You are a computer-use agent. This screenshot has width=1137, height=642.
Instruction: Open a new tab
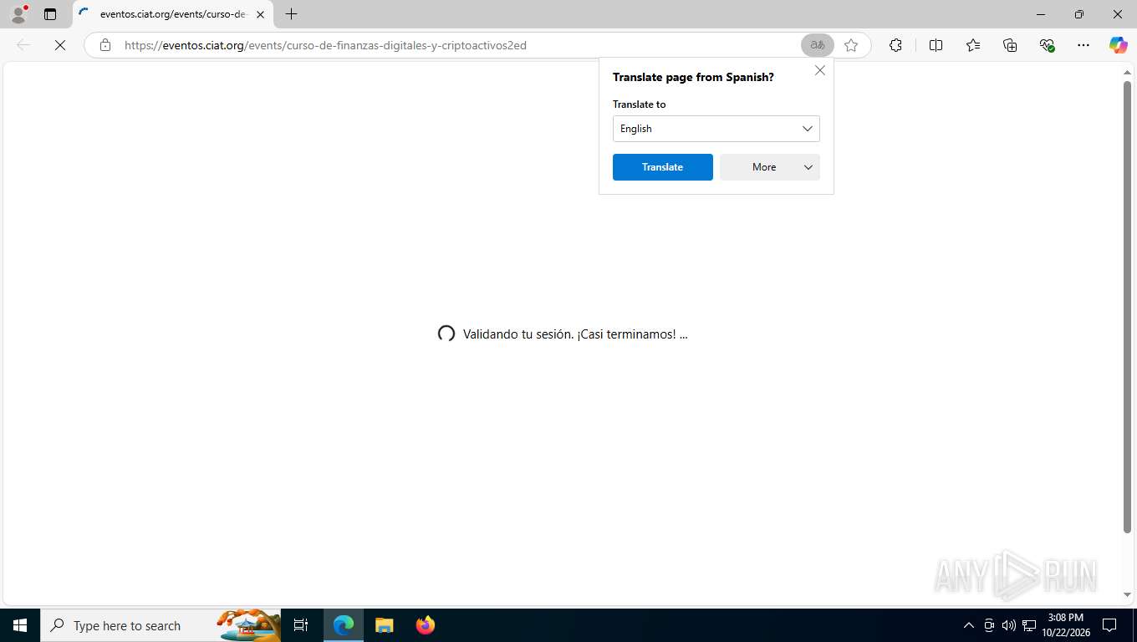(x=291, y=14)
